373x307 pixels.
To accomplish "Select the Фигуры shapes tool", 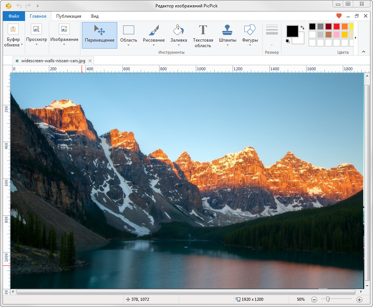I will pos(250,35).
